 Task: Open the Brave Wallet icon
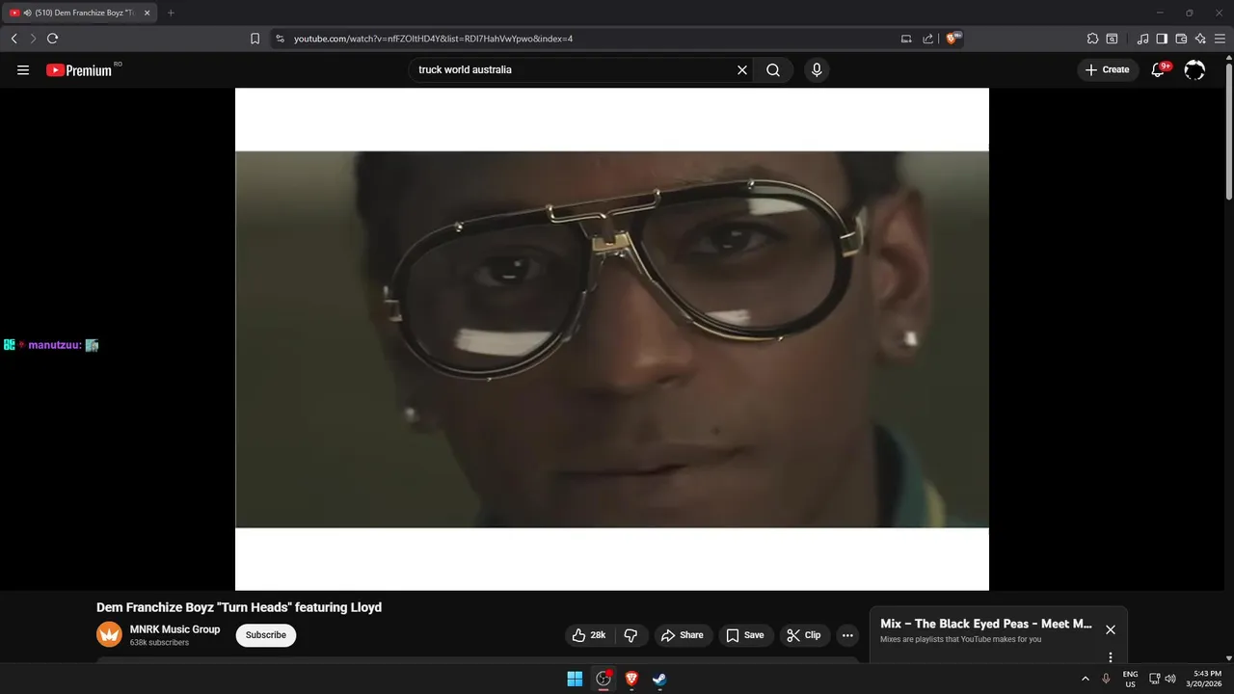click(1181, 39)
